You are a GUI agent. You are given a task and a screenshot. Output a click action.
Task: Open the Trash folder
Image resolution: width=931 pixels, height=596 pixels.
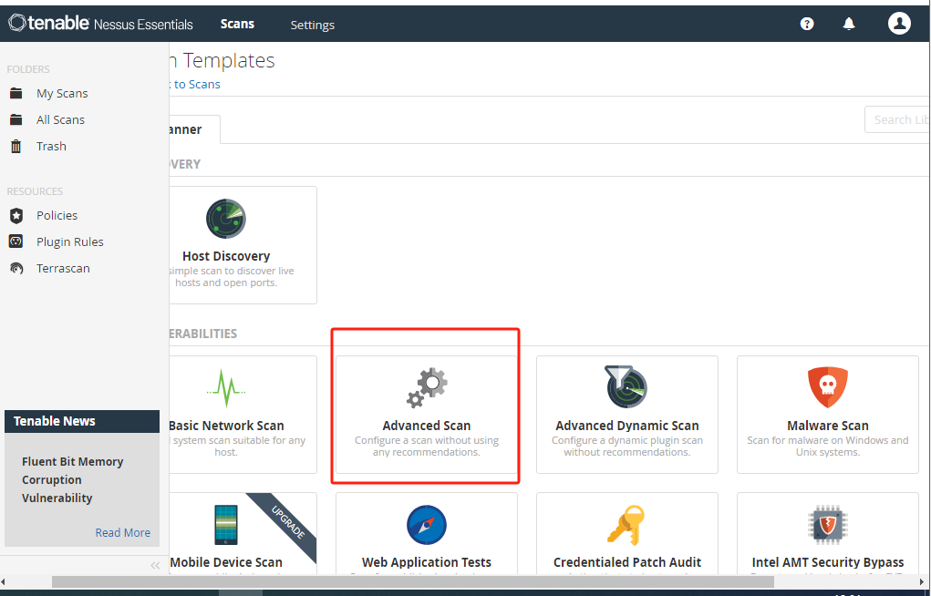point(51,146)
